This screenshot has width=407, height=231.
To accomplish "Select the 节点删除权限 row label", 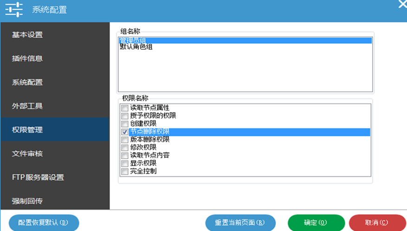I will [150, 132].
